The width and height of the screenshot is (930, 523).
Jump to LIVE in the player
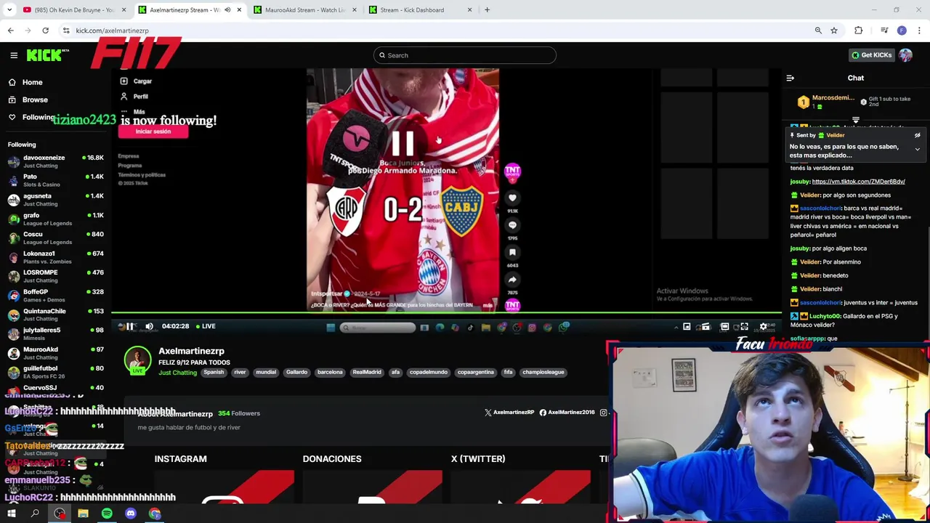coord(205,326)
